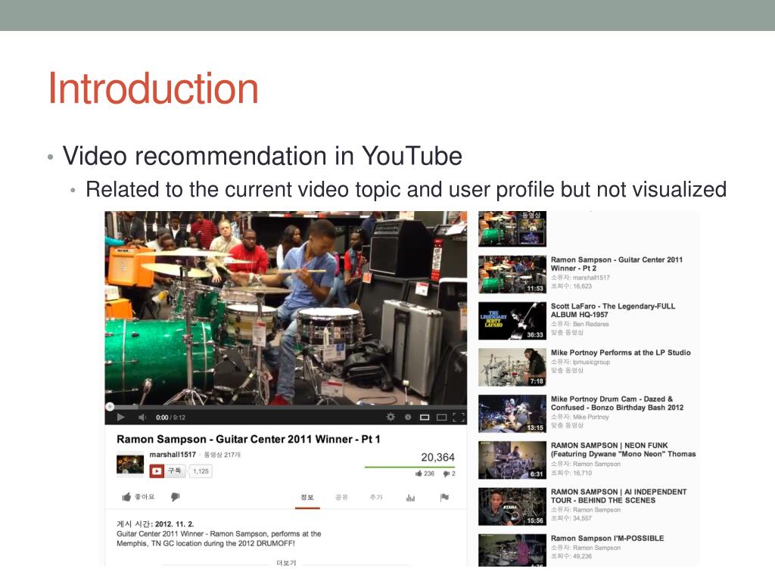
Task: Click the Behind the Scenes thumbnail 15:56
Action: 512,506
